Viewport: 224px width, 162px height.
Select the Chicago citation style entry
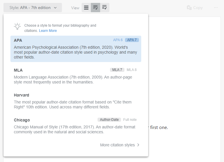(76, 126)
